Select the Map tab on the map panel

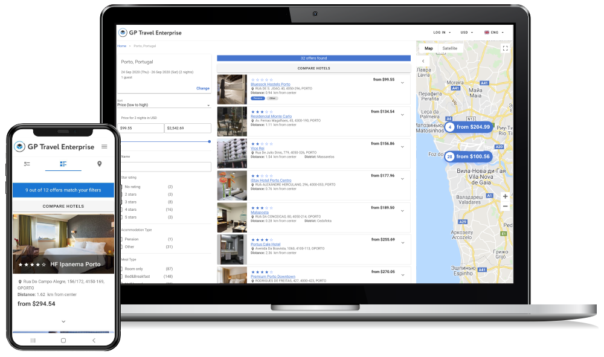click(428, 48)
